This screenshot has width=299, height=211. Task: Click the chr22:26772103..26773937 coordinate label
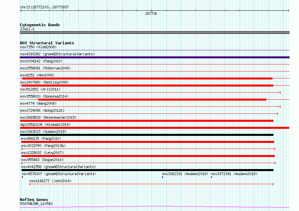click(44, 7)
